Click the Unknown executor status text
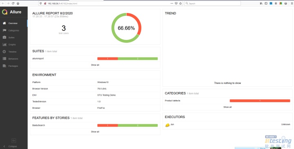The width and height of the screenshot is (294, 149). click(285, 124)
